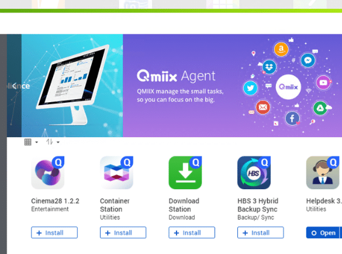This screenshot has width=342, height=254.
Task: Open the Cinema28 app icon
Action: pyautogui.click(x=48, y=172)
